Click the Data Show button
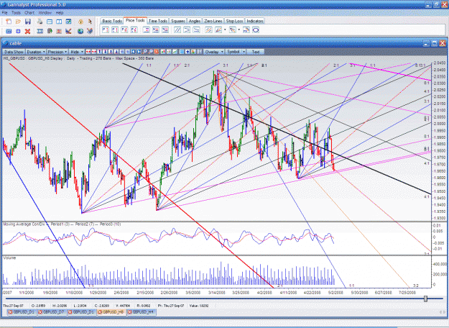The image size is (449, 328). (14, 52)
